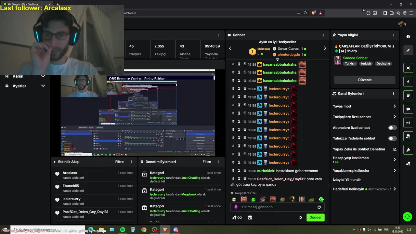Open user profile avatar at top right
416x234 pixels.
(x=402, y=23)
